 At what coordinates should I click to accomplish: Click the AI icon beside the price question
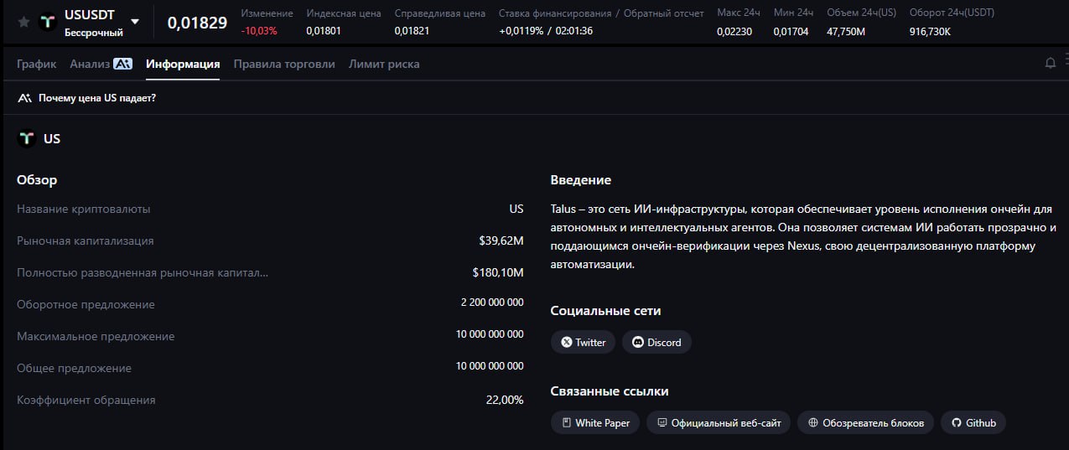click(25, 98)
